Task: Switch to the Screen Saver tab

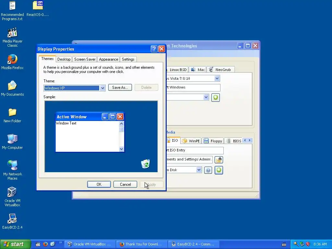Action: pos(85,59)
